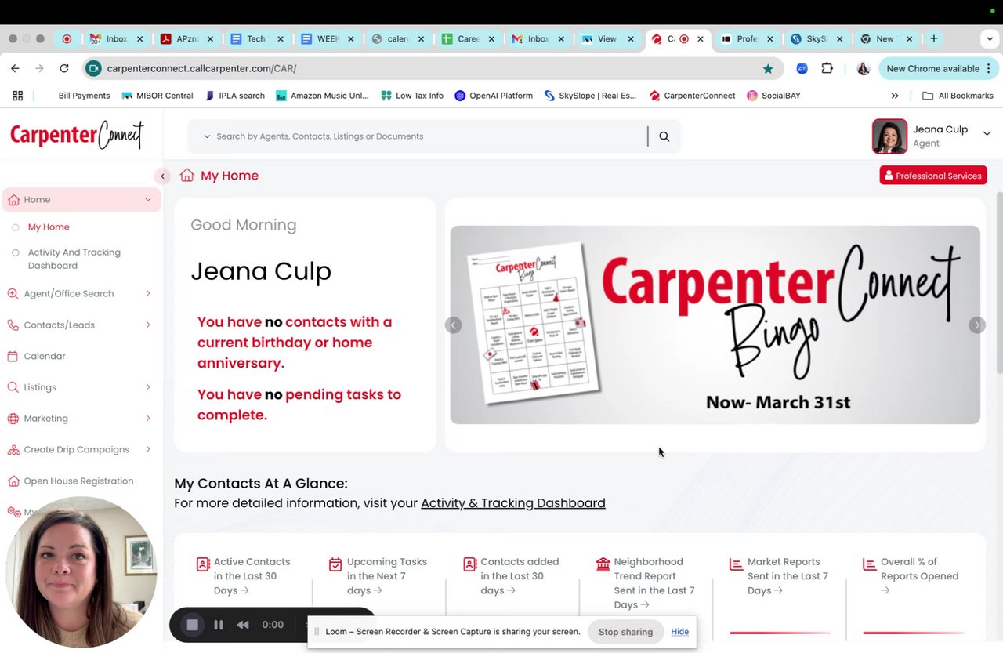The width and height of the screenshot is (1003, 653).
Task: Open the MIBOR Central bookmark
Action: [158, 96]
